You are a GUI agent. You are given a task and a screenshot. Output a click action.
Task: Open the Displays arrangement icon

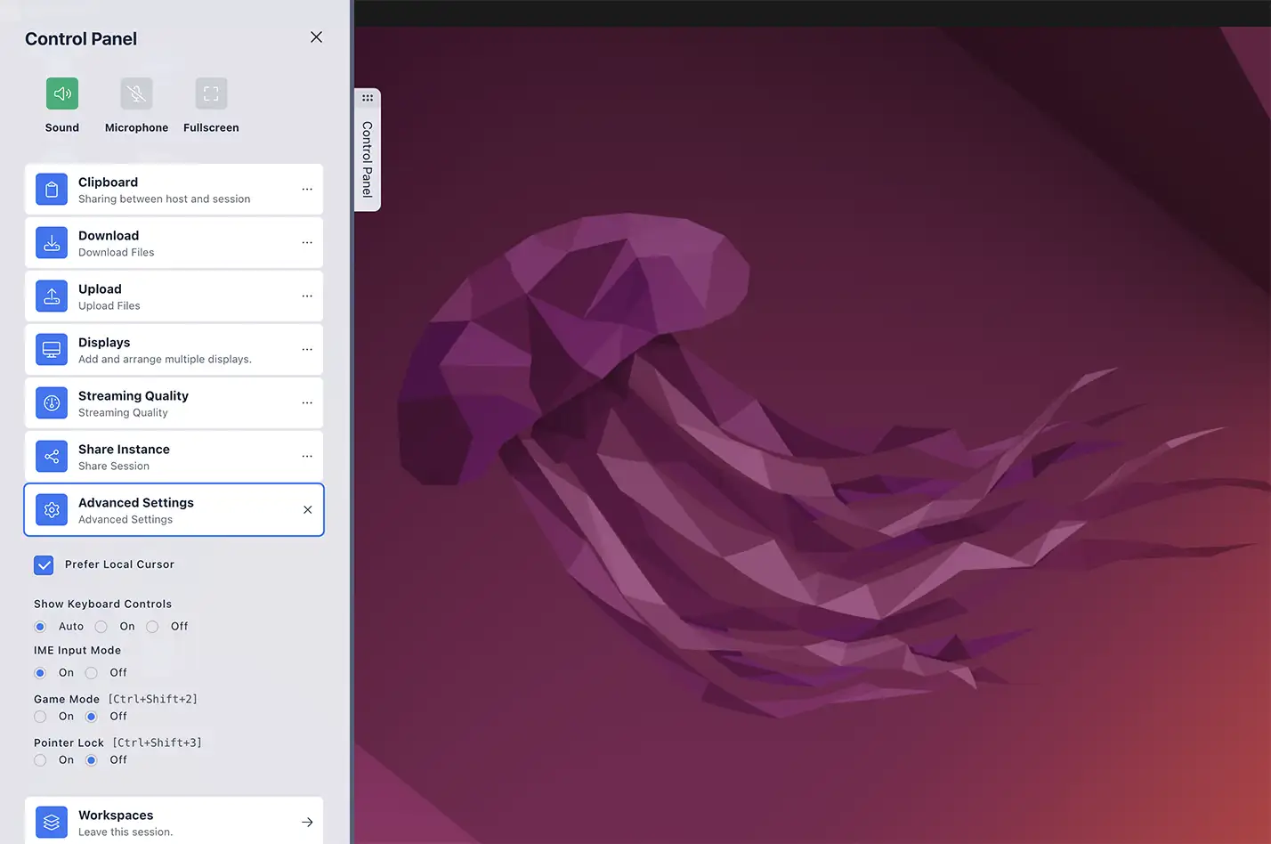coord(51,349)
